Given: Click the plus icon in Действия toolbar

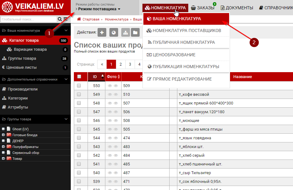Looking at the screenshot, I should pos(102,32).
